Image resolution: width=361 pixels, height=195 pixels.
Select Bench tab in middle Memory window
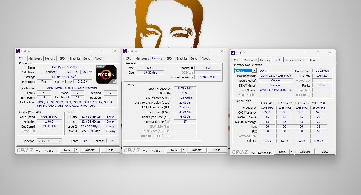click(194, 58)
